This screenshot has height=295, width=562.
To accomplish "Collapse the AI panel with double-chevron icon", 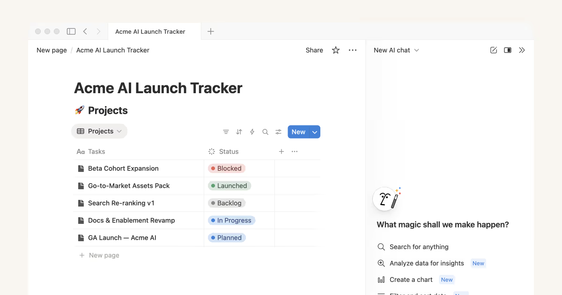I will coord(522,50).
